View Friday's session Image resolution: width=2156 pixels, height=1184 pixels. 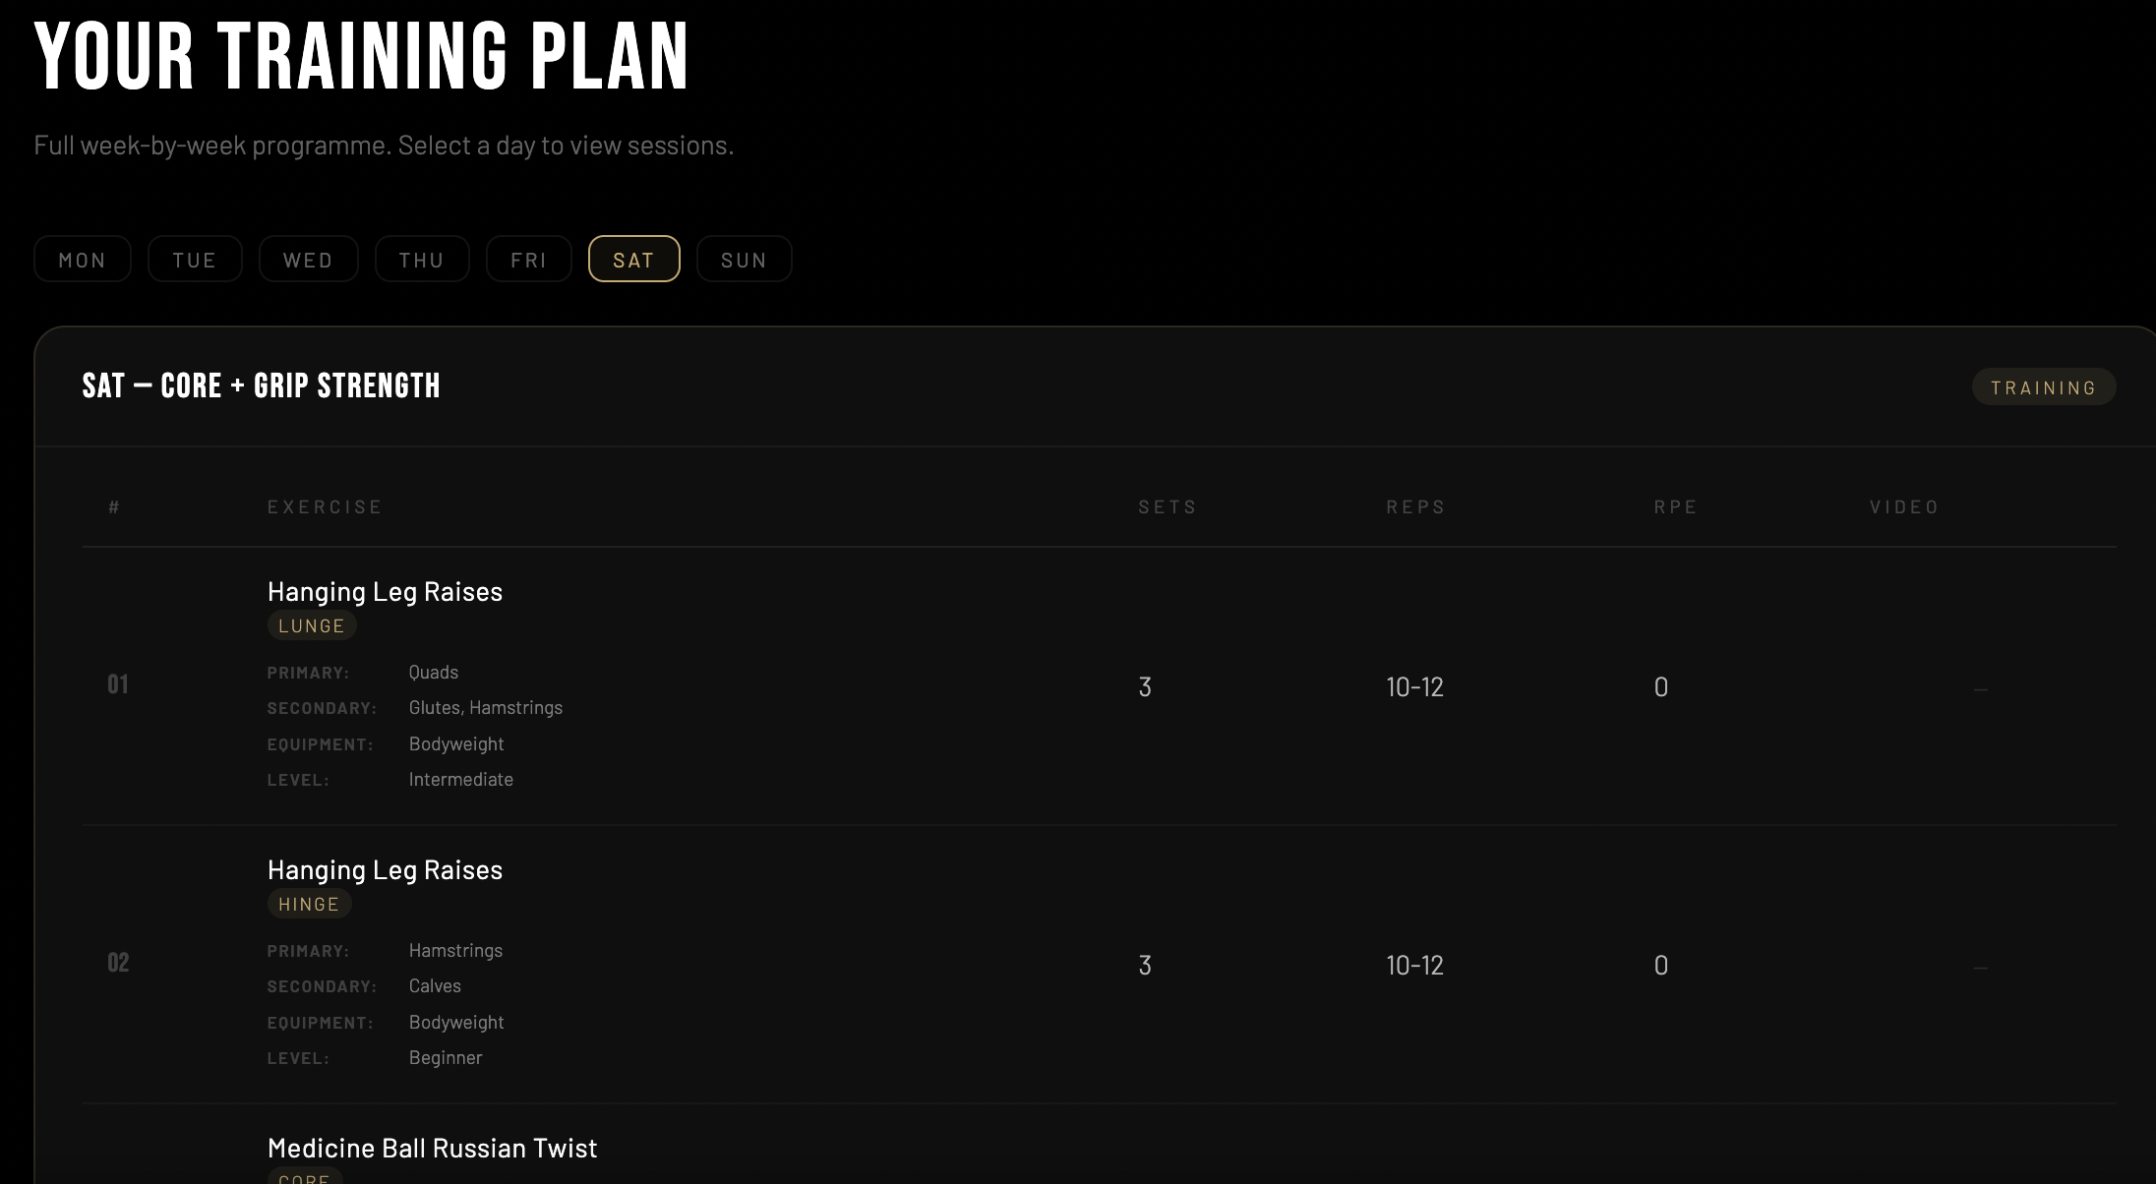[x=528, y=259]
